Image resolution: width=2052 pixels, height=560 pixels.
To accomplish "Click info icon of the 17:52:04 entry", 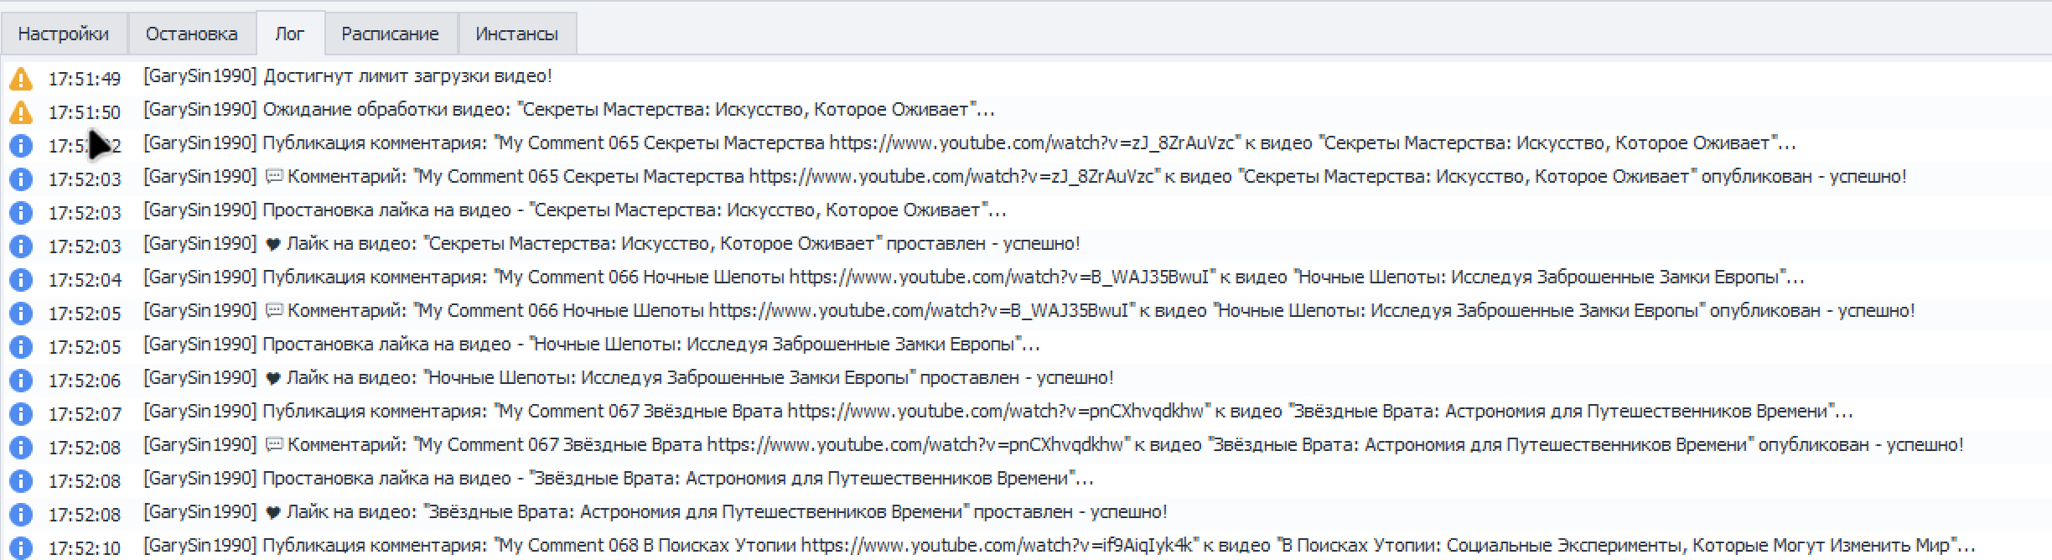I will [21, 279].
